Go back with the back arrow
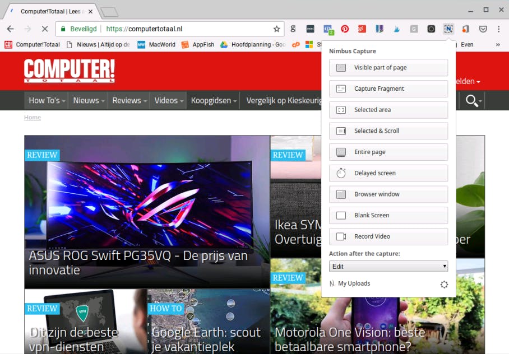Screen dimensions: 509x354 pyautogui.click(x=11, y=29)
